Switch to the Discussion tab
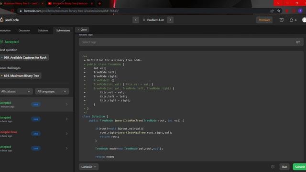This screenshot has width=306, height=172. coord(24,31)
